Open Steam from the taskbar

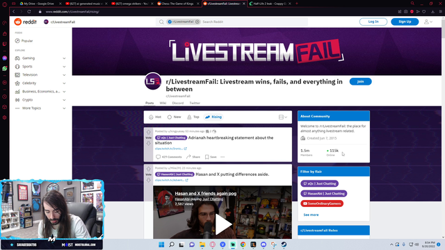coord(284,244)
